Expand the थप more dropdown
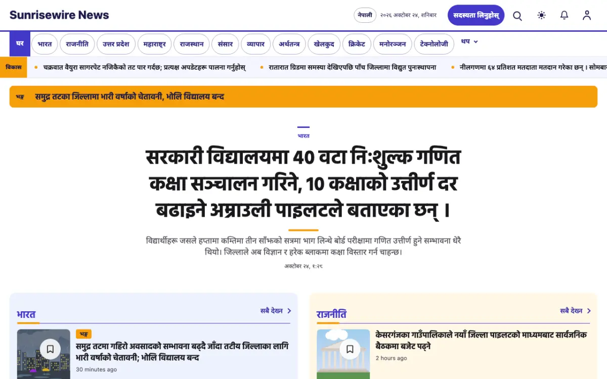Screen dimensions: 607x379 pyautogui.click(x=469, y=41)
